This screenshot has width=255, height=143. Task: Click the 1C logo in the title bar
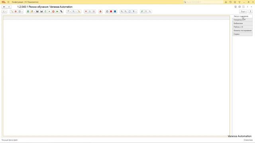tap(4, 2)
